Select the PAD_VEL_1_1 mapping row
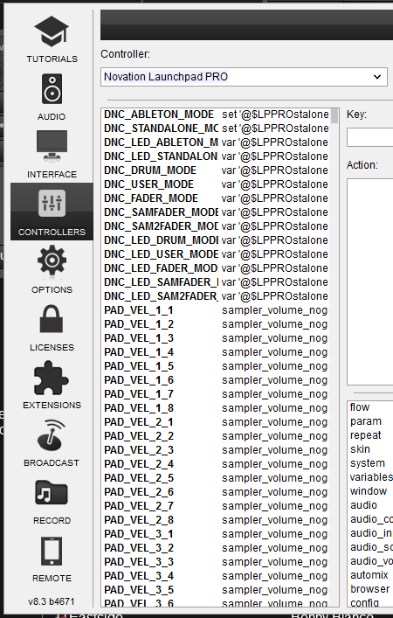This screenshot has height=618, width=393. 217,310
